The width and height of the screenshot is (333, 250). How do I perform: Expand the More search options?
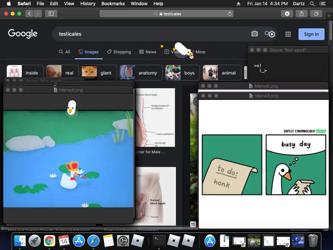coord(198,52)
